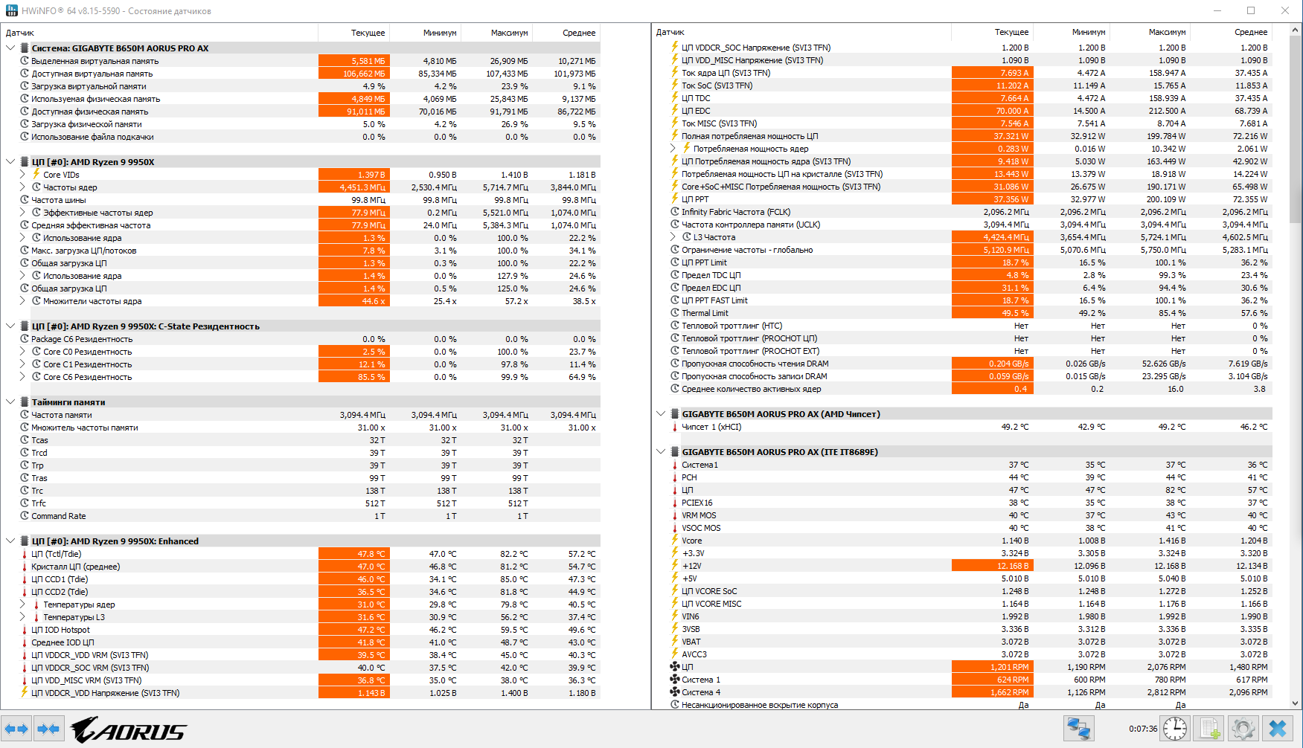Click the thermometer icon of ЦП IOD Hotspot
Viewport: 1303px width, 748px height.
tap(25, 630)
